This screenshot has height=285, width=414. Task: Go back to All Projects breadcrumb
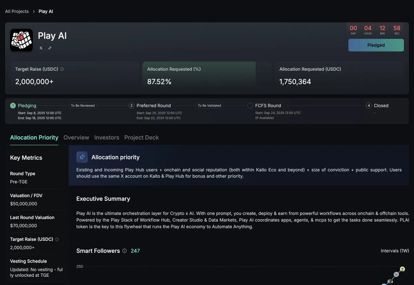click(17, 11)
